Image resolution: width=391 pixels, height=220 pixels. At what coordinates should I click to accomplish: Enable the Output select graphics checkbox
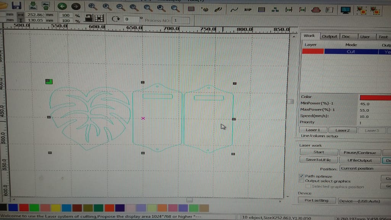pyautogui.click(x=302, y=181)
